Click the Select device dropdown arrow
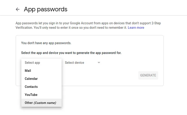187x115 pixels. click(99, 63)
